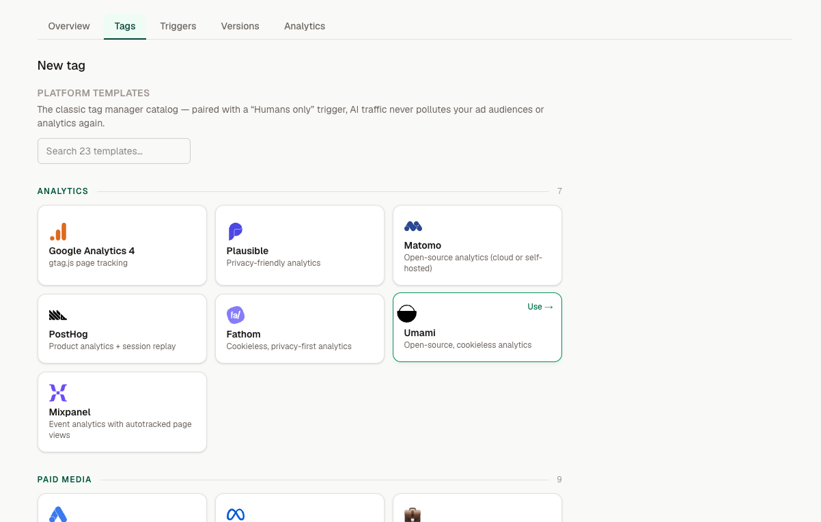Go to the Versions tab
Image resolution: width=821 pixels, height=522 pixels.
click(x=240, y=26)
